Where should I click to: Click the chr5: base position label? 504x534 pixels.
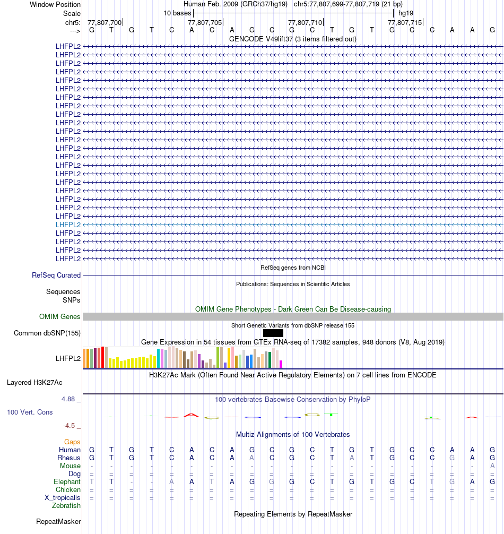(x=73, y=22)
